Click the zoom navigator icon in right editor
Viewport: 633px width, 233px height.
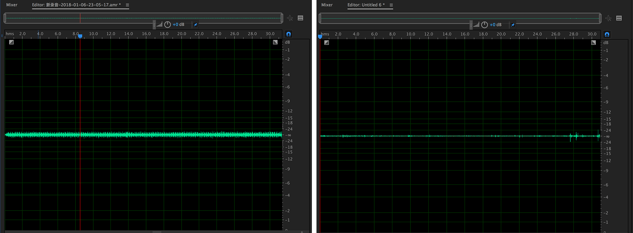608,18
